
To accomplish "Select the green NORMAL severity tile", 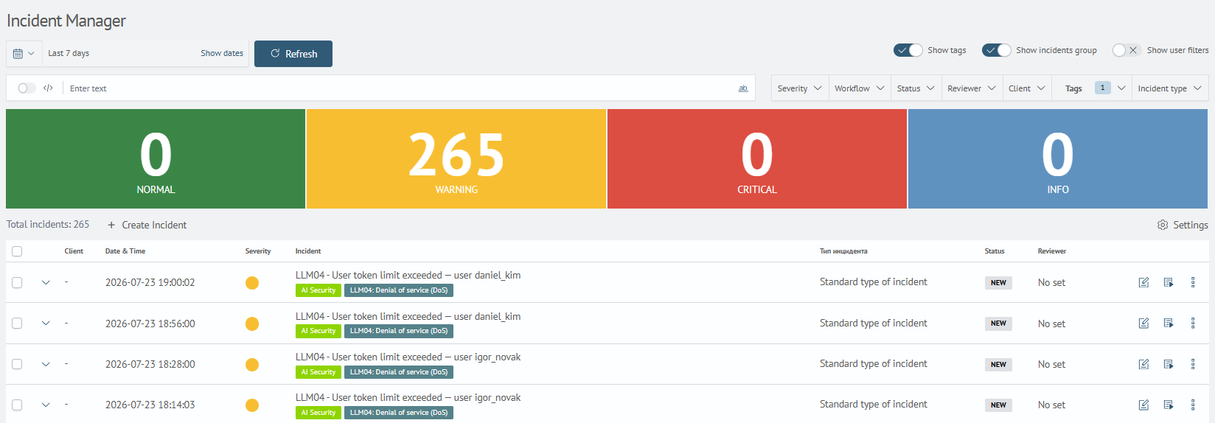I will (x=156, y=158).
